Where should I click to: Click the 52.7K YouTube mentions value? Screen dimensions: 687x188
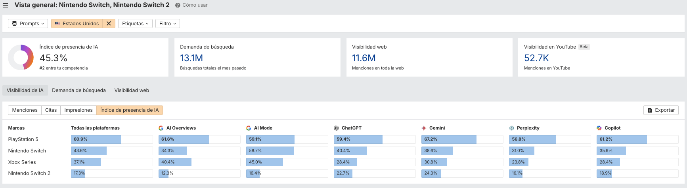point(536,58)
